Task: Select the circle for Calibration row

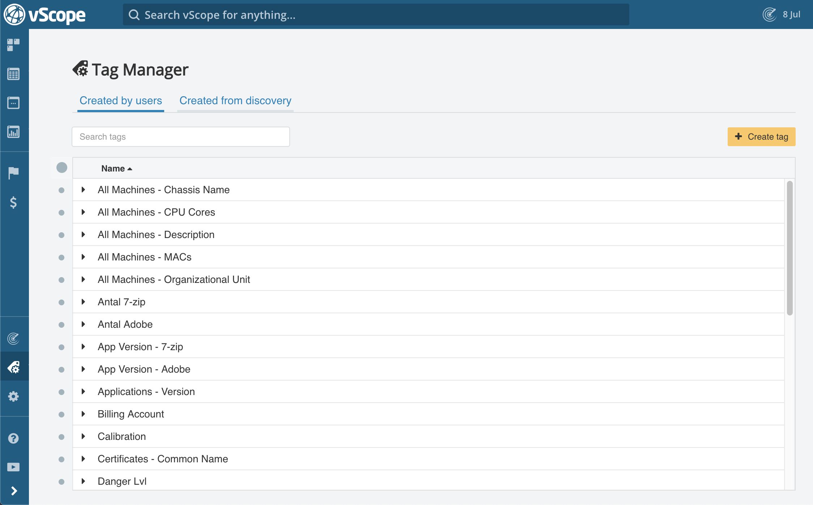Action: pos(61,437)
